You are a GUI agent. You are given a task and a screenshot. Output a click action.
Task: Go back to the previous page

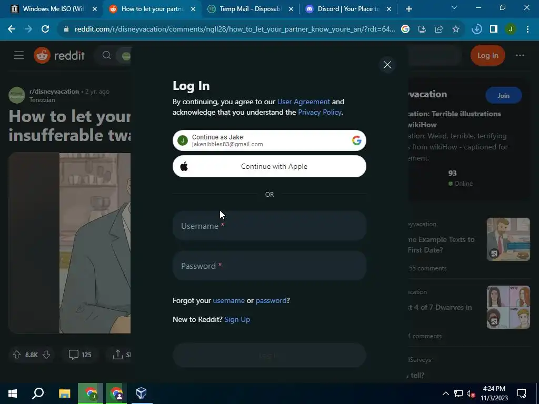click(x=12, y=29)
